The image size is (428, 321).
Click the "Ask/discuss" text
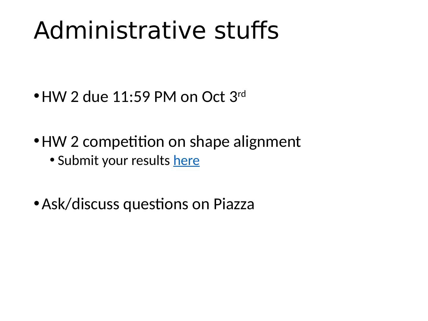81,204
